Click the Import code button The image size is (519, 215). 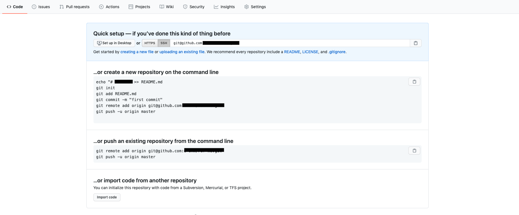107,197
